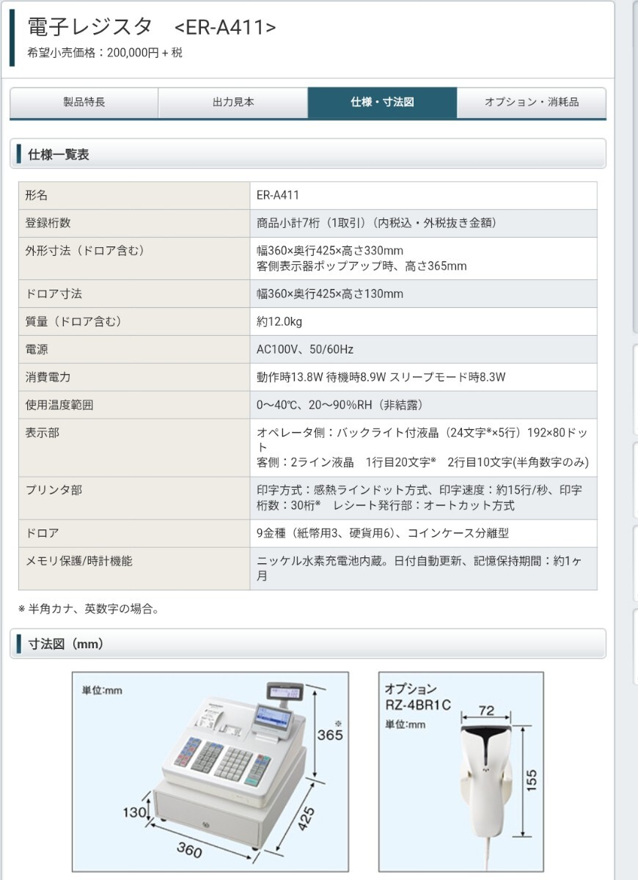The image size is (638, 880).
Task: Click the 電子レジスタ <ER-A411> title
Action: coord(152,27)
